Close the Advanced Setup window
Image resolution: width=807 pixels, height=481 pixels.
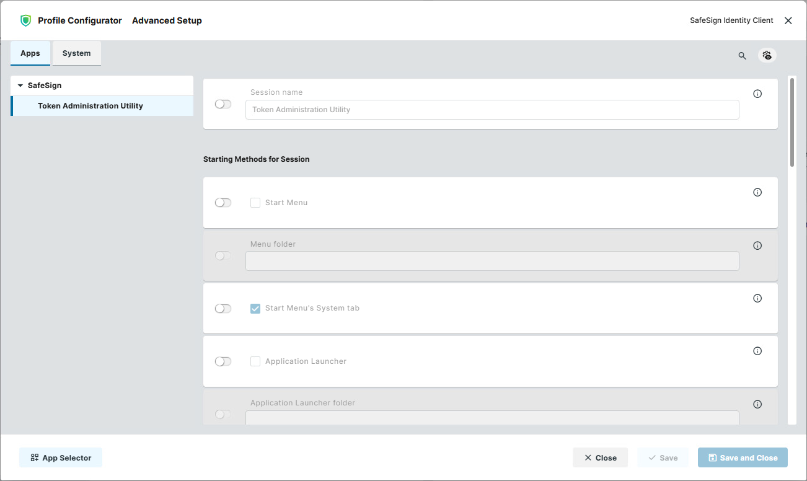pos(788,20)
